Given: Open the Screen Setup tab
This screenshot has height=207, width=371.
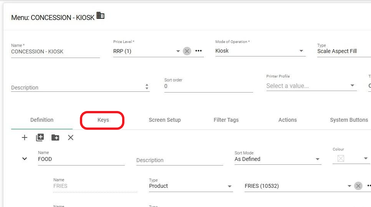Looking at the screenshot, I should point(164,120).
